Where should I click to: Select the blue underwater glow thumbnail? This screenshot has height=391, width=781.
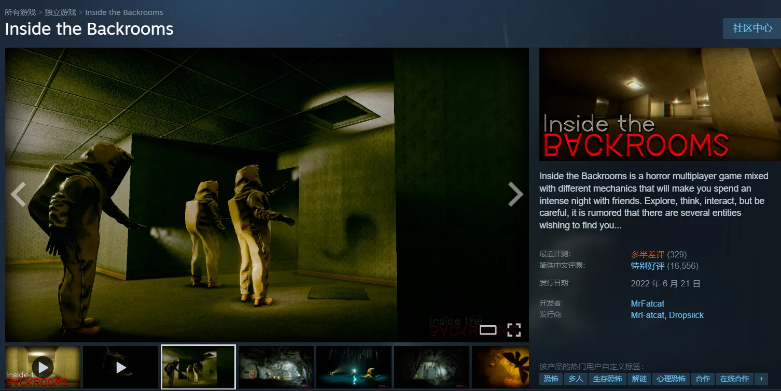(354, 367)
